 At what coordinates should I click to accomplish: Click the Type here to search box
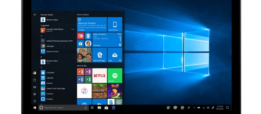64,108
